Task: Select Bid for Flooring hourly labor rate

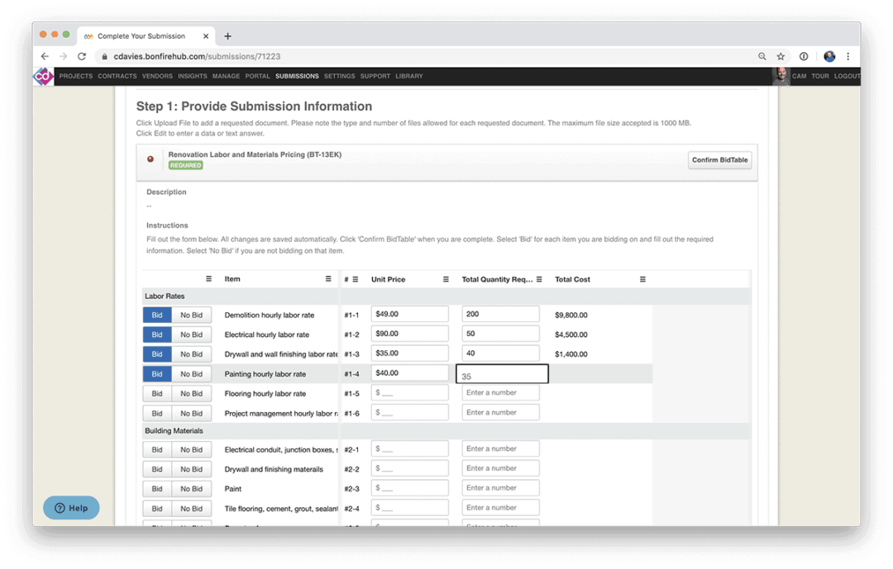Action: [157, 394]
